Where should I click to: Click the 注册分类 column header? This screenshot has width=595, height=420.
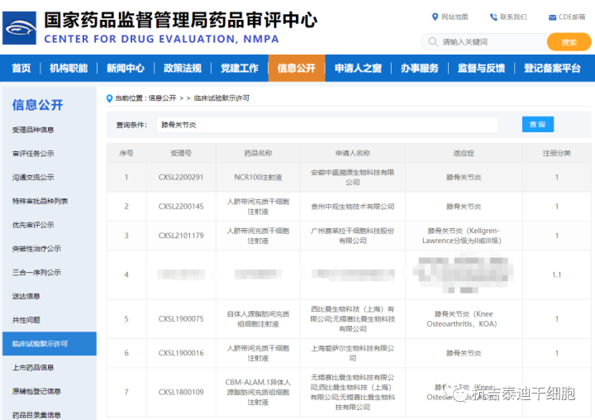[x=557, y=153]
